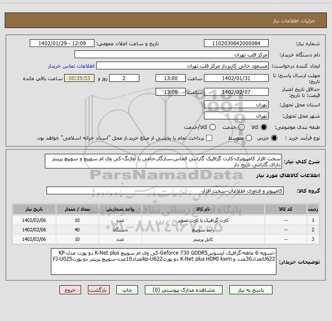Select the کالا radio button
This screenshot has width=332, height=321.
click(264, 127)
